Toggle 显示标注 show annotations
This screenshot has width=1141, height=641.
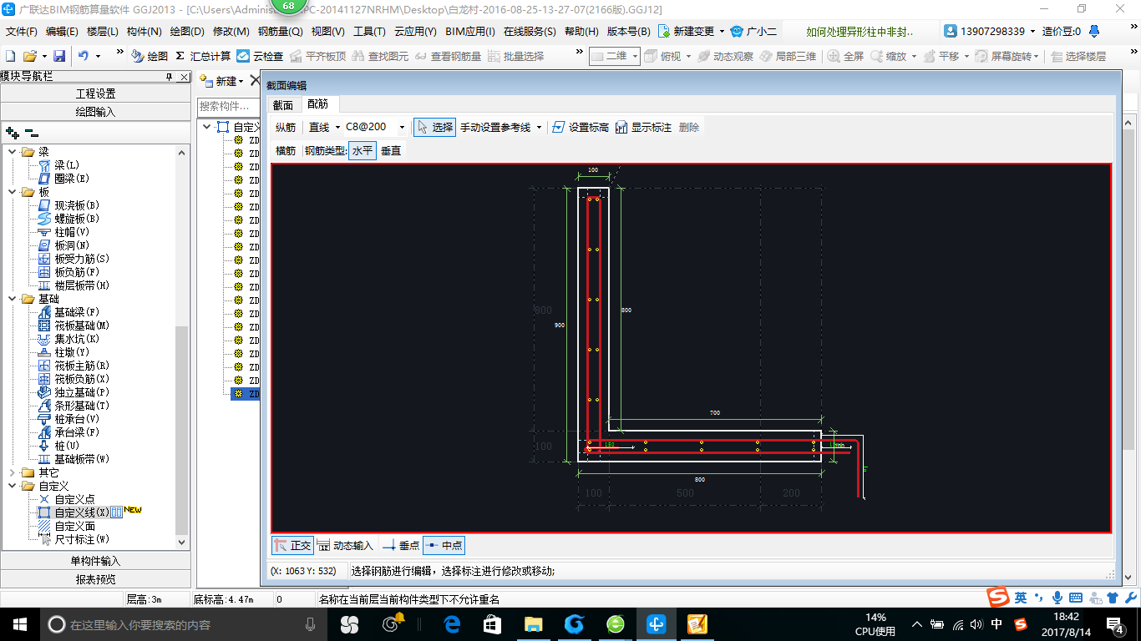tap(643, 127)
